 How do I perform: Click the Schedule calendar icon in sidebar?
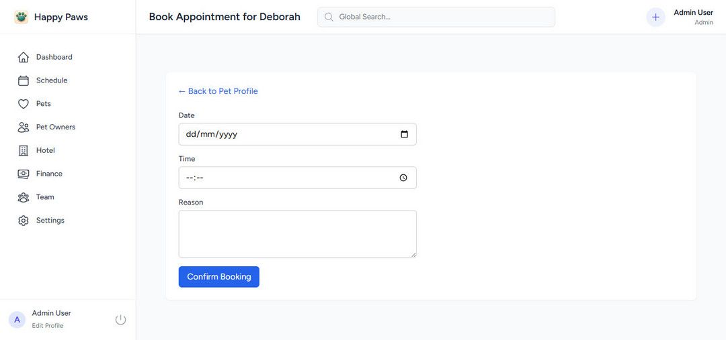(24, 80)
